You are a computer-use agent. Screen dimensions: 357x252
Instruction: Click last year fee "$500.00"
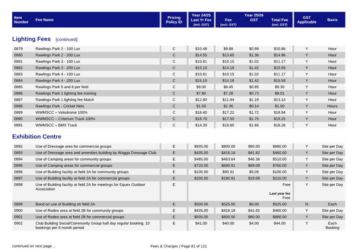(201, 204)
